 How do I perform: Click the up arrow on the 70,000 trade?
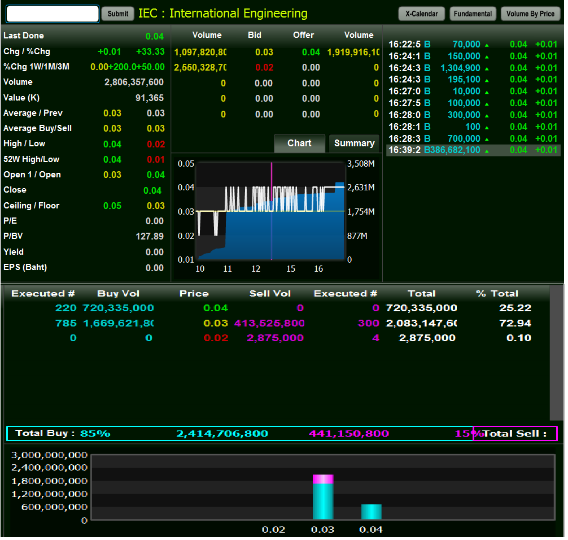[487, 45]
